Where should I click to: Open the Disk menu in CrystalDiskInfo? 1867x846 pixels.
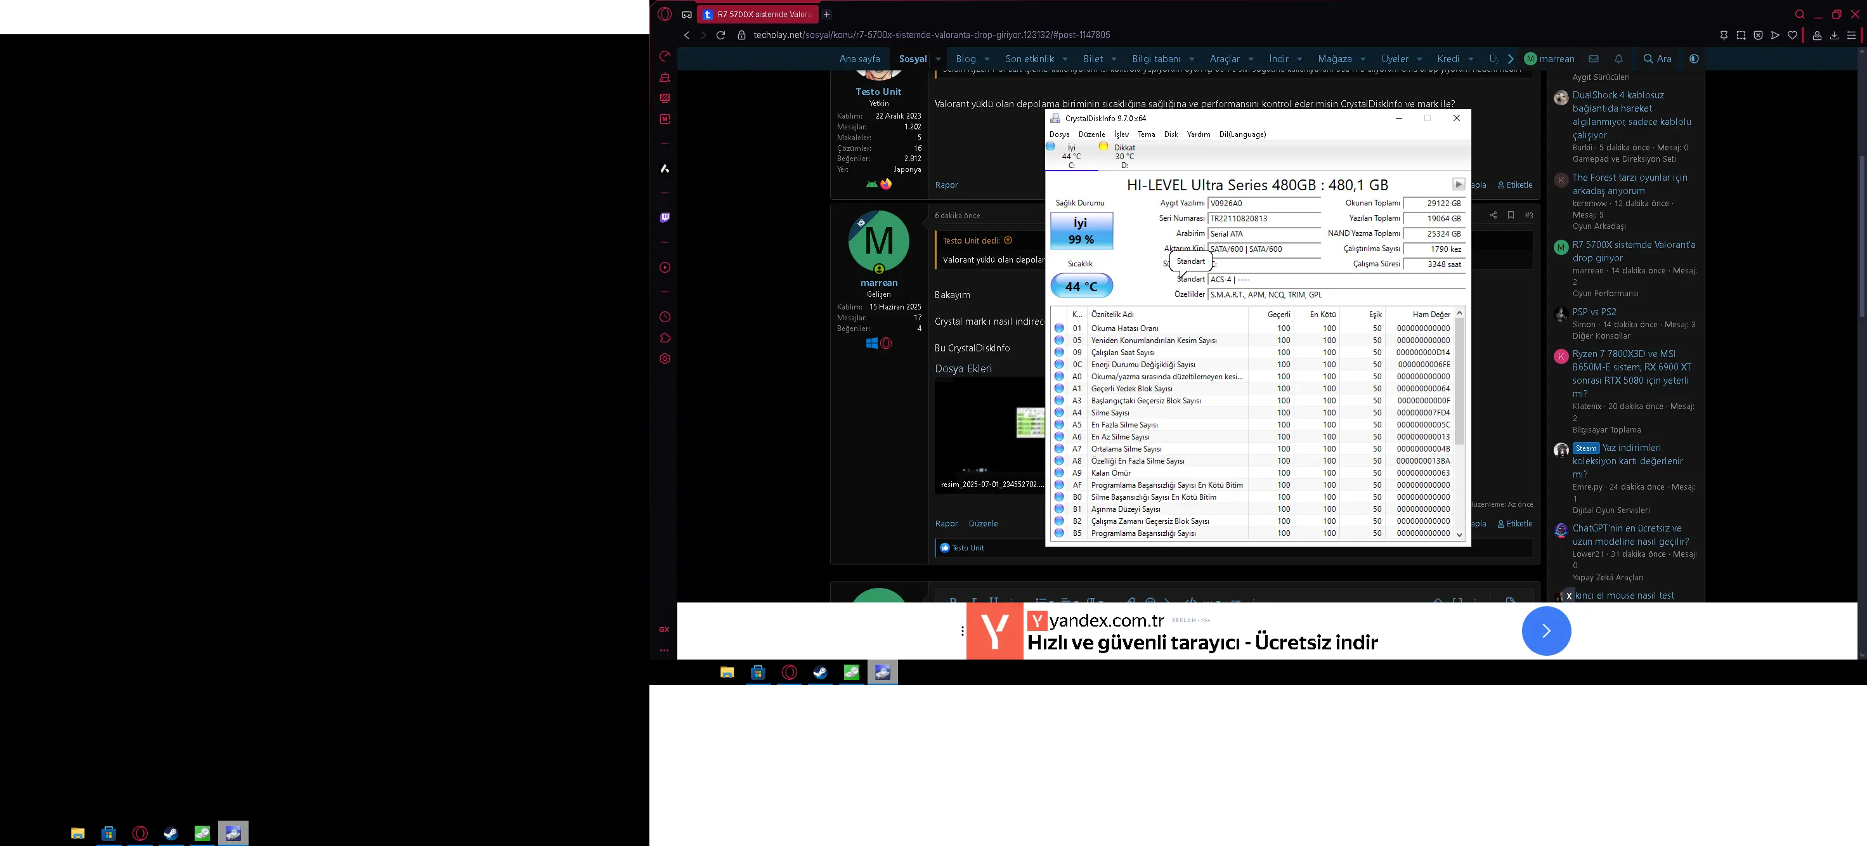(x=1171, y=134)
